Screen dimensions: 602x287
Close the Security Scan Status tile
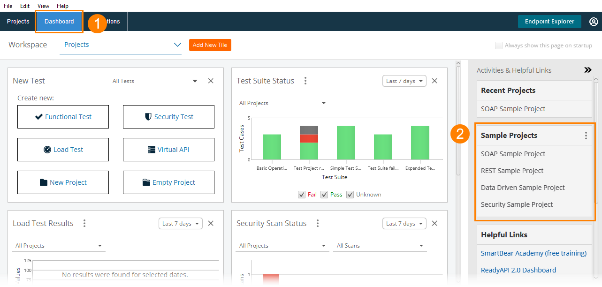click(434, 223)
